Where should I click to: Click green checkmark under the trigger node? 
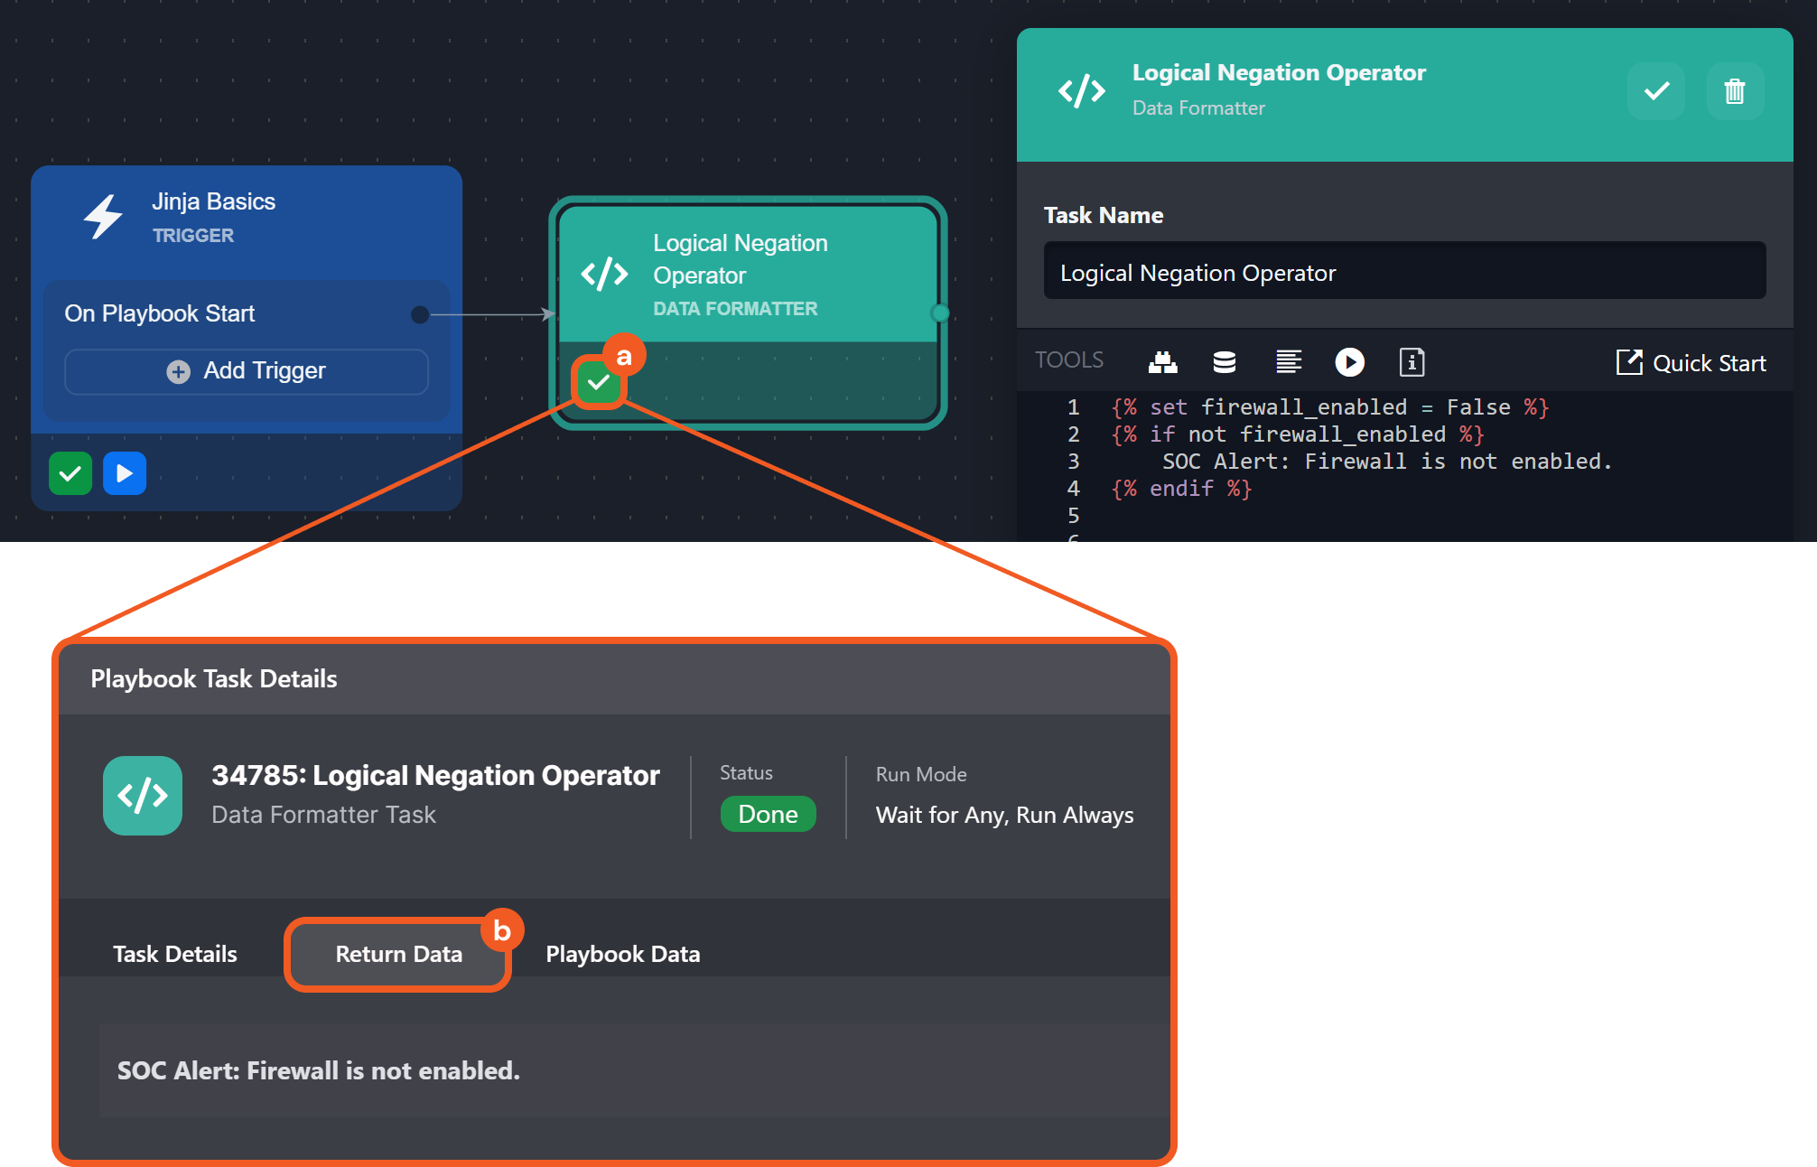pos(70,473)
